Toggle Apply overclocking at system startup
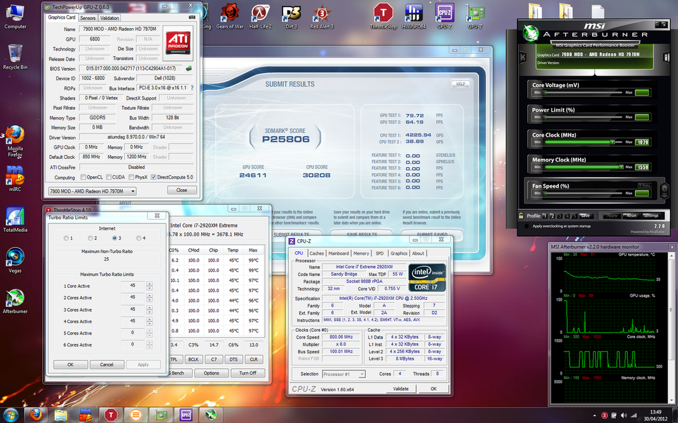 pyautogui.click(x=527, y=226)
